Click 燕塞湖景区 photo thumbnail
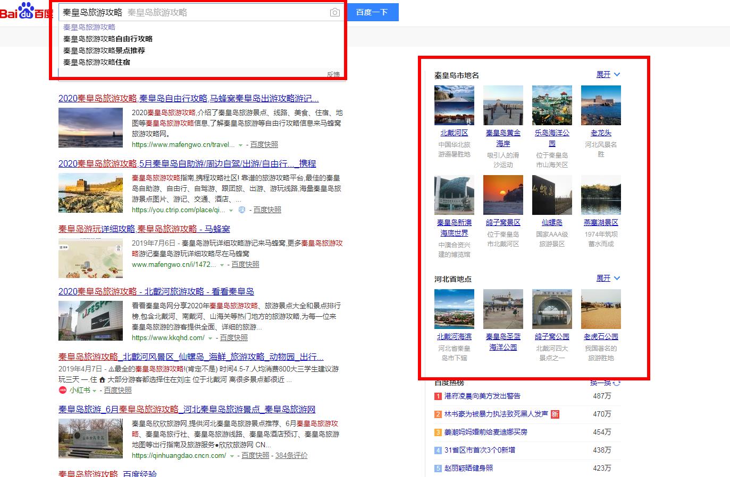730x477 pixels. pos(601,195)
